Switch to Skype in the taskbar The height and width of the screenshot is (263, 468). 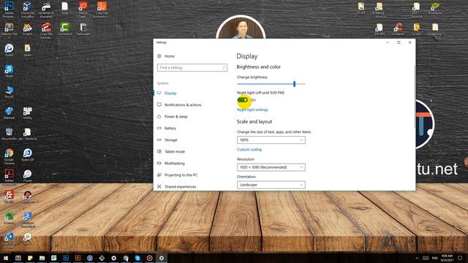pos(137,258)
